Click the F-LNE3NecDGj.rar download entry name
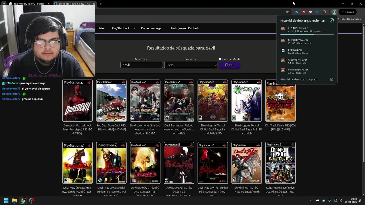Viewport: 365px width, 205px height. point(298,69)
